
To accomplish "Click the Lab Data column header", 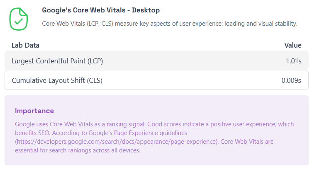I will pyautogui.click(x=25, y=45).
